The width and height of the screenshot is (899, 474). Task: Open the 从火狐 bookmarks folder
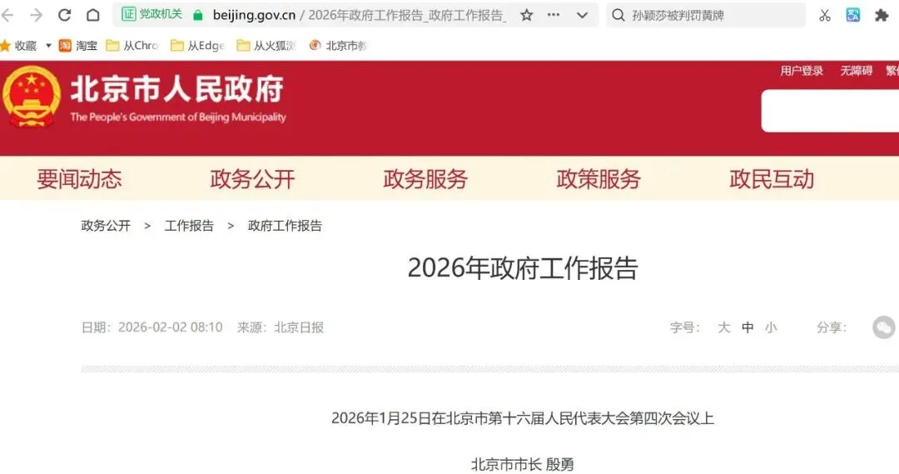click(266, 45)
